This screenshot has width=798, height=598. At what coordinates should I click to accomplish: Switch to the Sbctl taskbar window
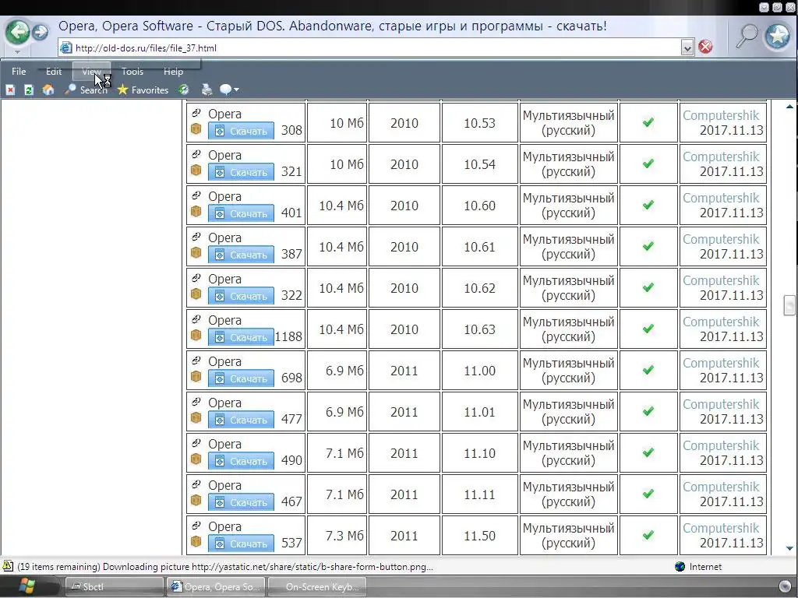[115, 587]
